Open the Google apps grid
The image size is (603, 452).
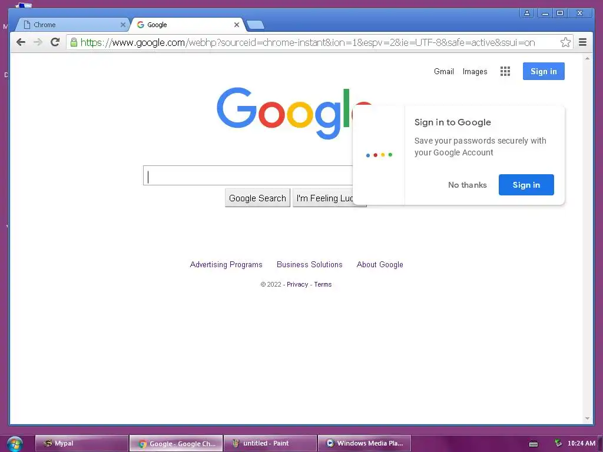click(x=505, y=71)
